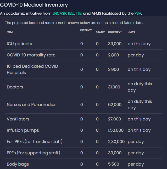This screenshot has height=169, width=167.
Task: Click the ITEM column header
Action: (x=10, y=32)
